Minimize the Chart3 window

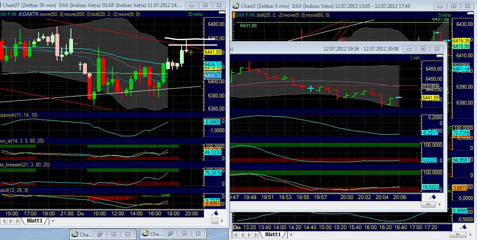pyautogui.click(x=440, y=6)
